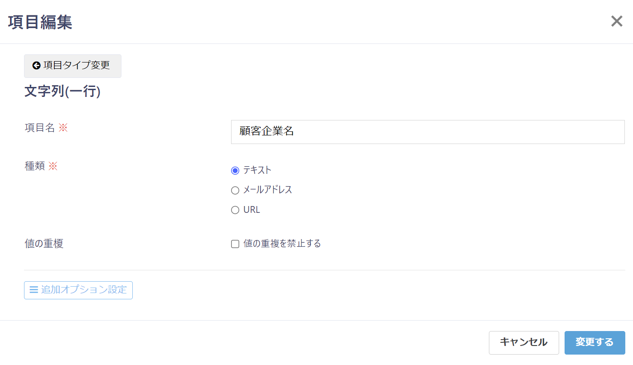
Task: Click the 値の重複 row label
Action: click(x=44, y=244)
